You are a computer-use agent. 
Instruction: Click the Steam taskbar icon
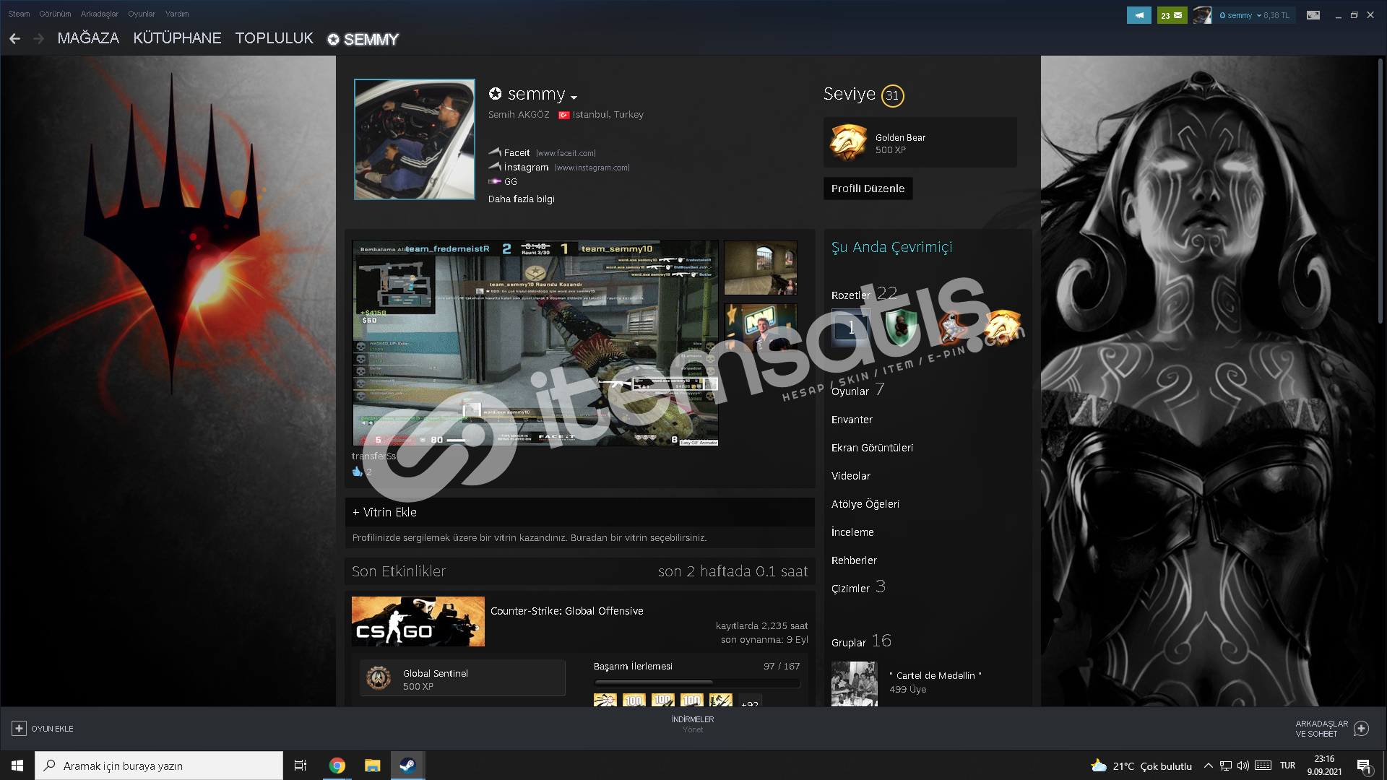coord(407,766)
